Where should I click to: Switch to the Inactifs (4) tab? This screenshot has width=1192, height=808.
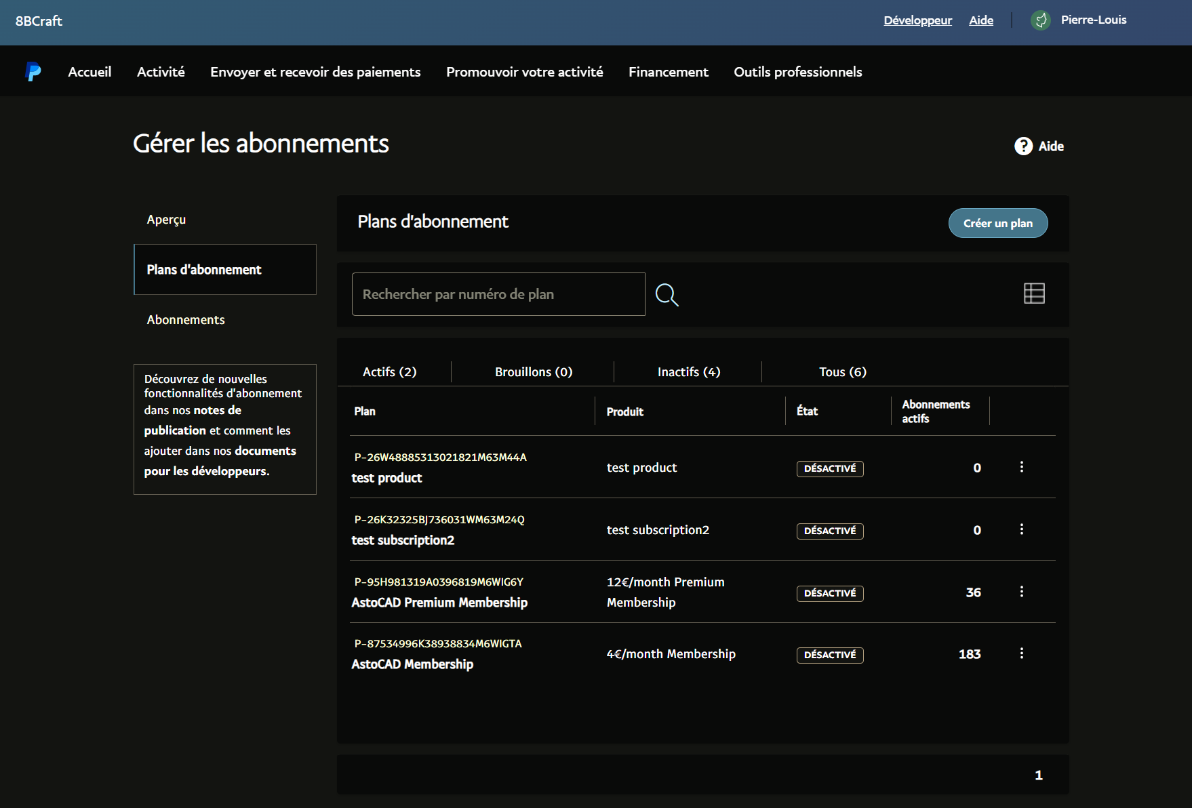coord(689,372)
